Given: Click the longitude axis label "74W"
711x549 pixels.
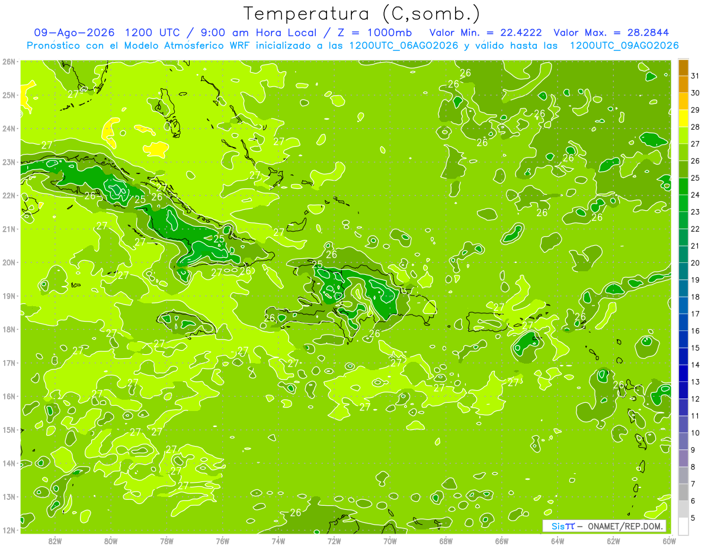Looking at the screenshot, I should (278, 541).
